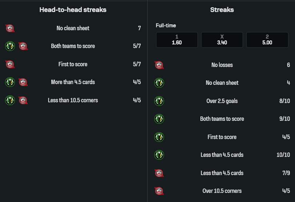Click green team logo beside Both teams to score in head-to-head
Screen dimensions: 295x202
(10, 46)
